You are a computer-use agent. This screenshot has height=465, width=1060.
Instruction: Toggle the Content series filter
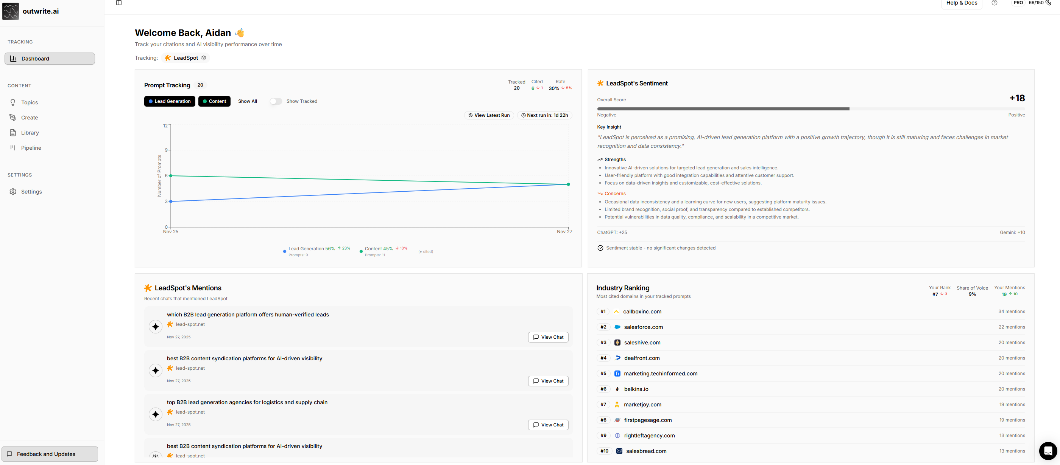[214, 101]
